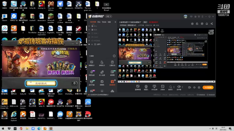Viewport: 234px width, 131px height.
Task: Switch to the 可改名 scene tab
Action: click(x=104, y=22)
